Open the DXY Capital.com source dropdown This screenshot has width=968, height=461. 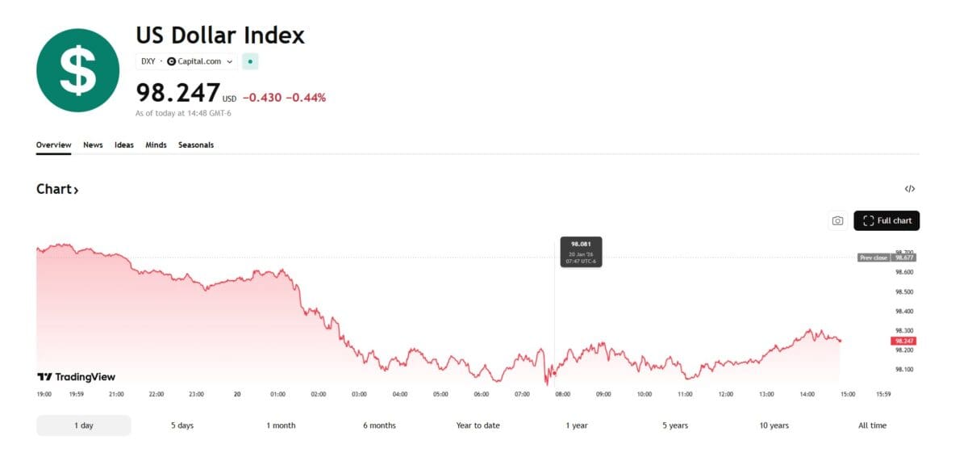coord(187,61)
